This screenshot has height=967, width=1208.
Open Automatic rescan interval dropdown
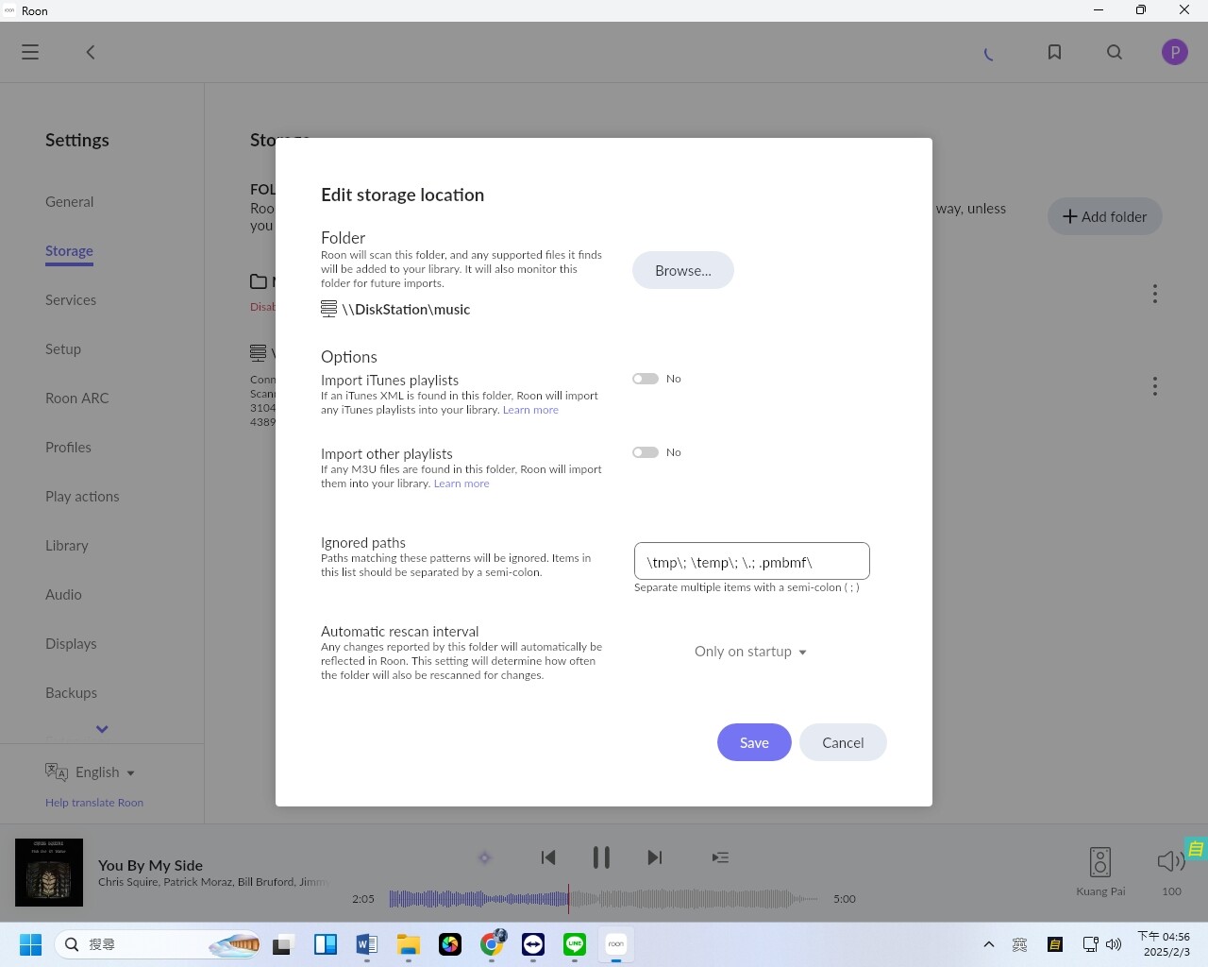click(x=751, y=652)
